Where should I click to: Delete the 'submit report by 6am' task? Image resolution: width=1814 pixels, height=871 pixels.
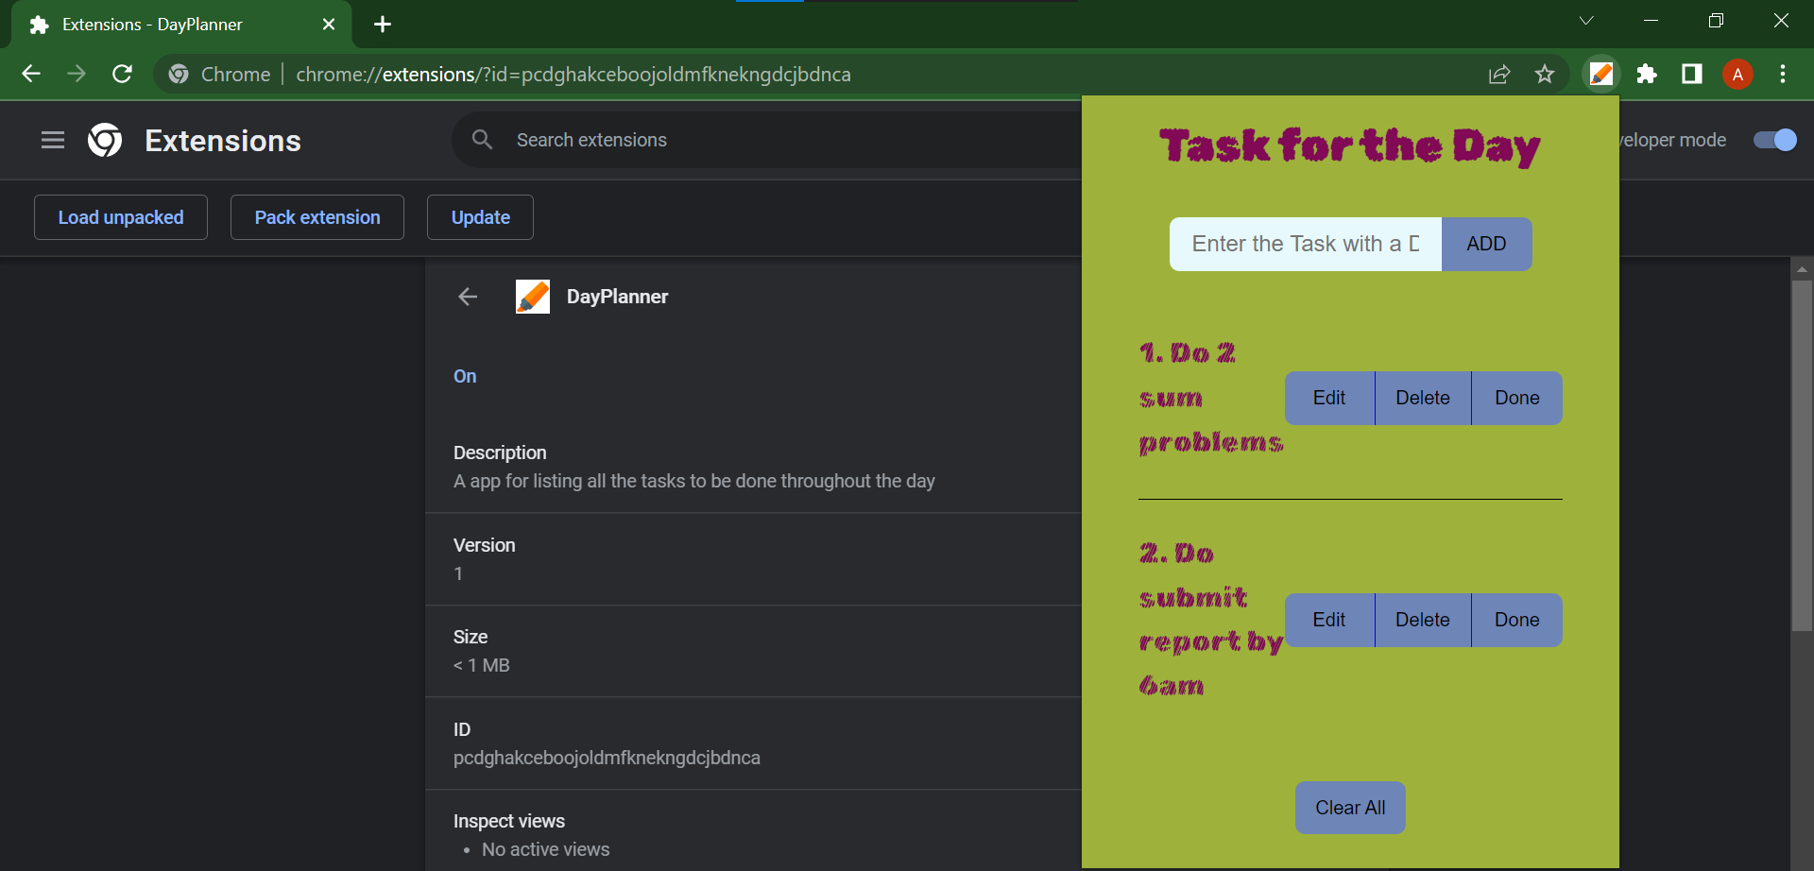[x=1422, y=620]
